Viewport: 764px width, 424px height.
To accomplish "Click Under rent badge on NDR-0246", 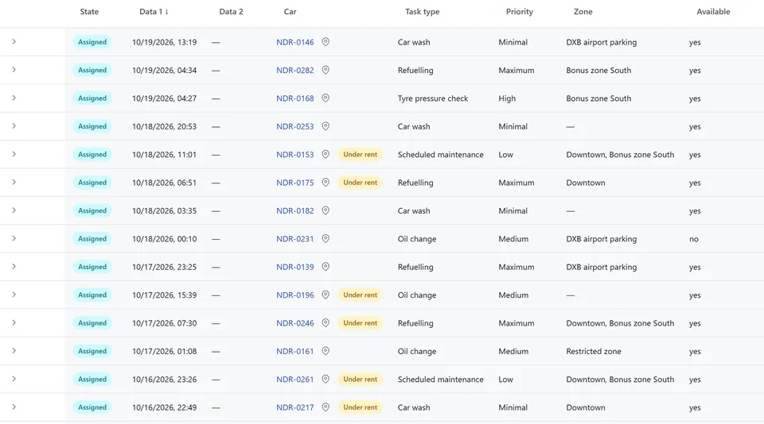I will coord(360,323).
